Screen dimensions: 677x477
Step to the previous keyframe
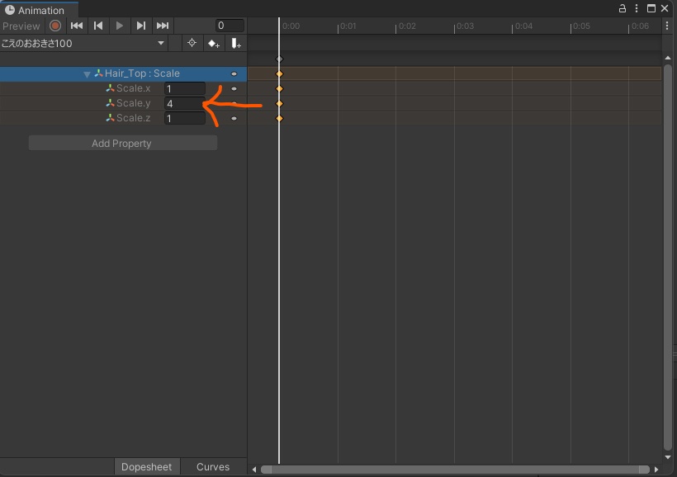tap(98, 26)
